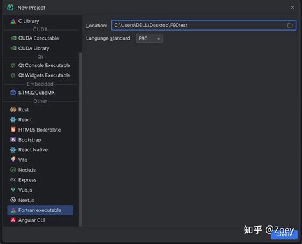Click the browse folder icon in Location field
The width and height of the screenshot is (302, 244).
tap(290, 26)
